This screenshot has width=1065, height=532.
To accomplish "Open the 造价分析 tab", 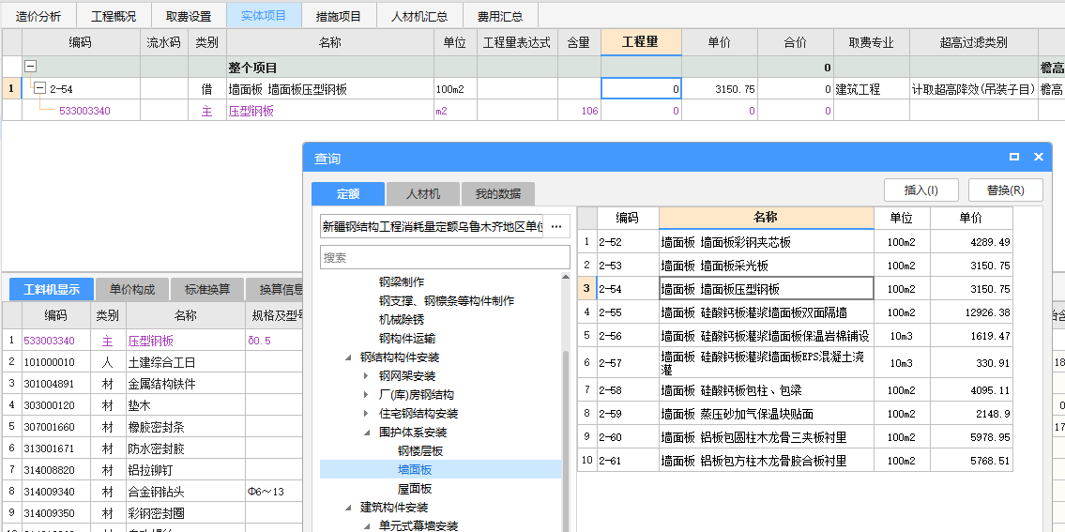I will 38,16.
